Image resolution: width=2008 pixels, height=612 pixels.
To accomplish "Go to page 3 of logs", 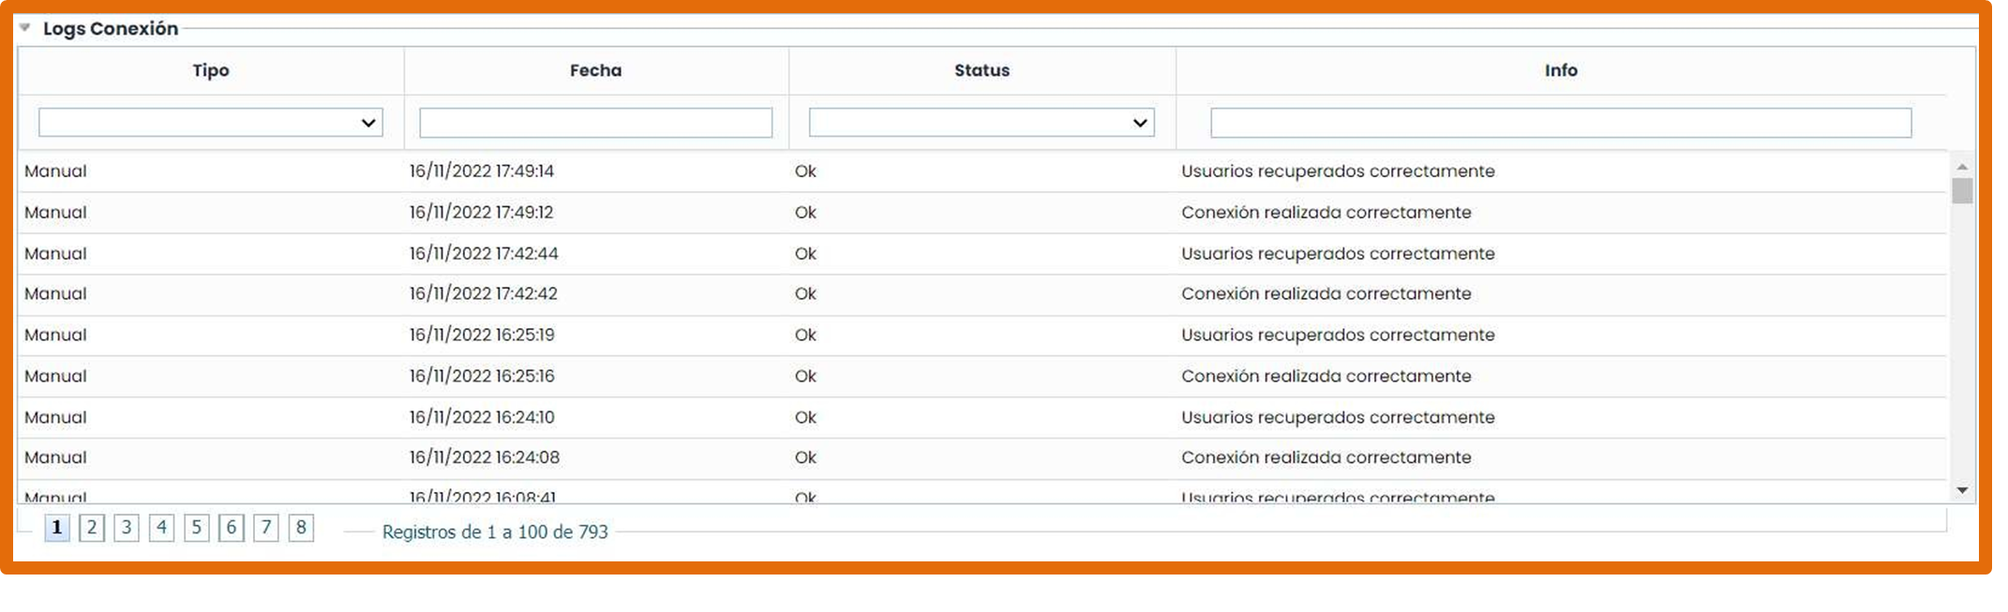I will (127, 528).
